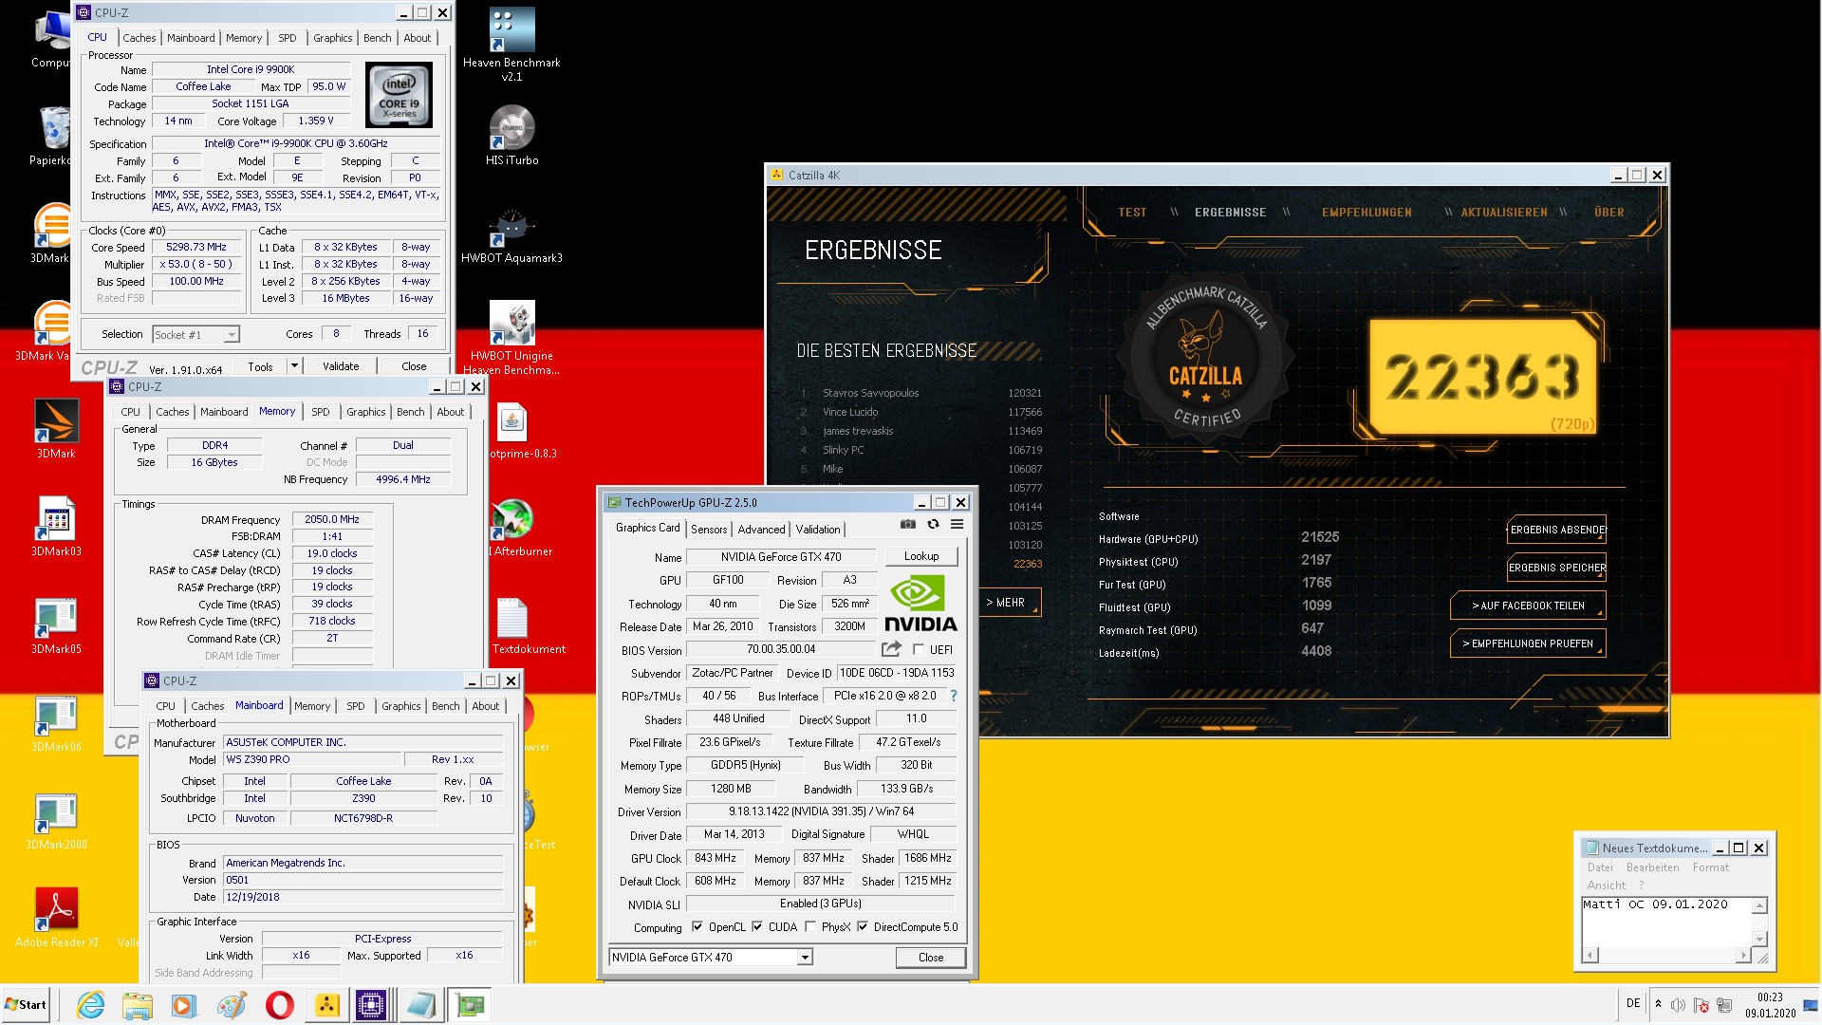Open the Advanced tab in GPU-Z
The width and height of the screenshot is (1822, 1025).
[761, 530]
